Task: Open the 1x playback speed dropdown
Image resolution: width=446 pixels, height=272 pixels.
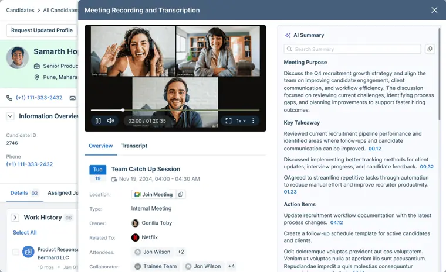Action: (x=241, y=121)
